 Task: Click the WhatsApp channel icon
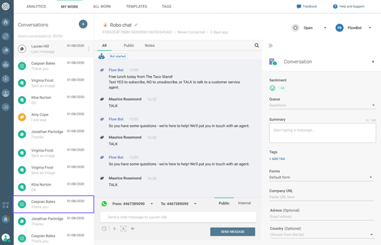(104, 203)
